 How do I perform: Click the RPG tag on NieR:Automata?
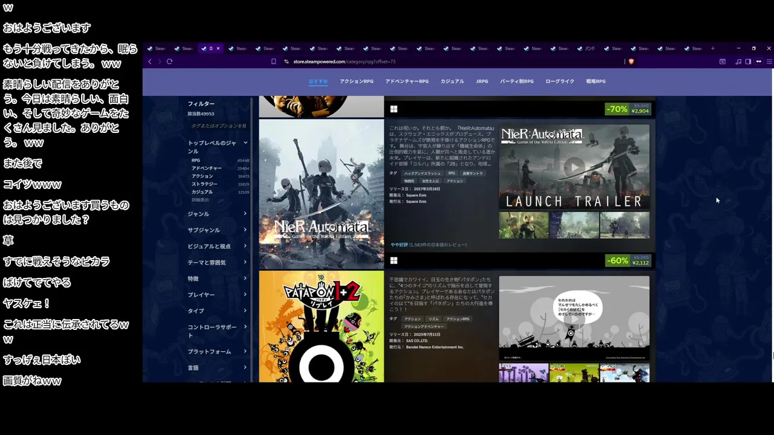[x=452, y=173]
